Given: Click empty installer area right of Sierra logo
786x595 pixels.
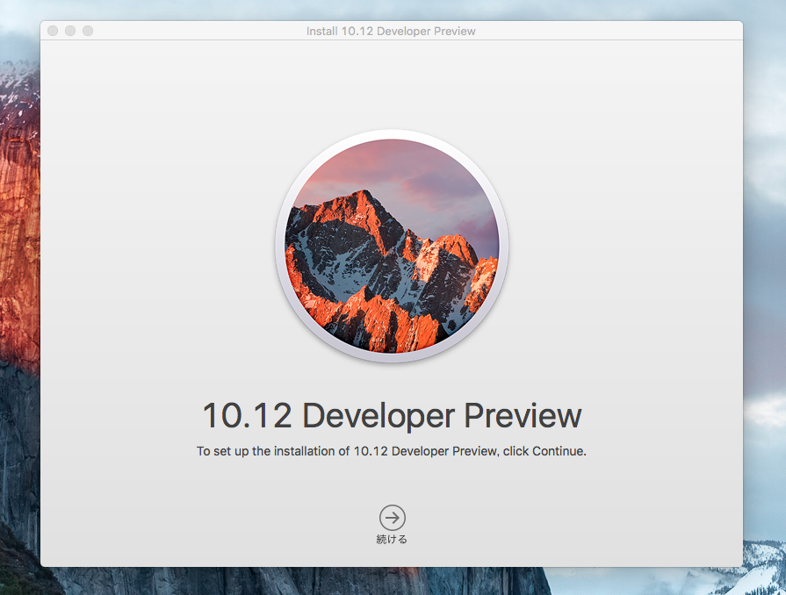Looking at the screenshot, I should point(624,246).
